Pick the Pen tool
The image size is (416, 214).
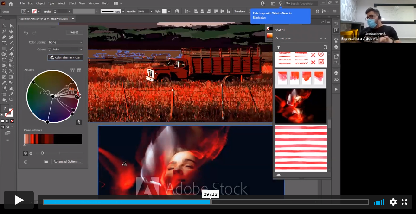click(4, 37)
